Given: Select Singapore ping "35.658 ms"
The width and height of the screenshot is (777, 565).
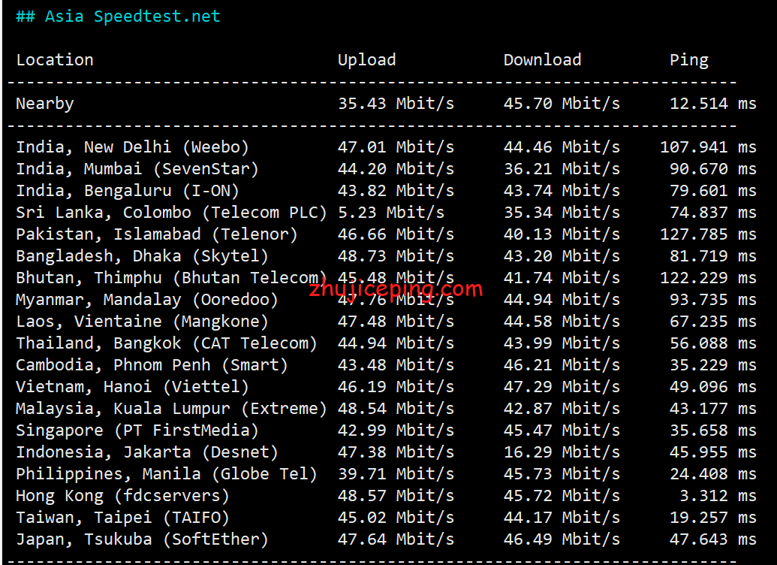Looking at the screenshot, I should 713,431.
